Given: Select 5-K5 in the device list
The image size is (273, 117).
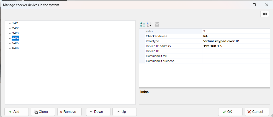Looking at the screenshot, I should click(15, 43).
